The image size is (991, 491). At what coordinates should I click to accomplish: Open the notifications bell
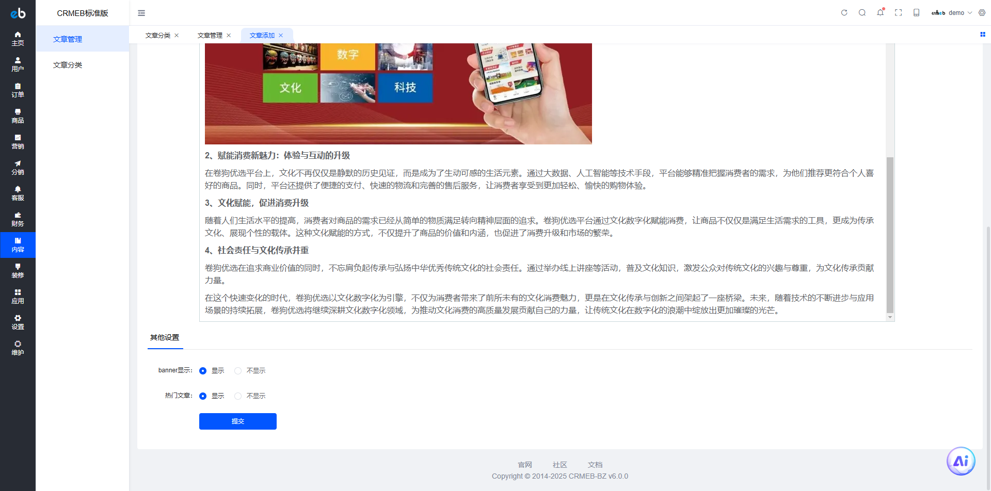tap(880, 13)
